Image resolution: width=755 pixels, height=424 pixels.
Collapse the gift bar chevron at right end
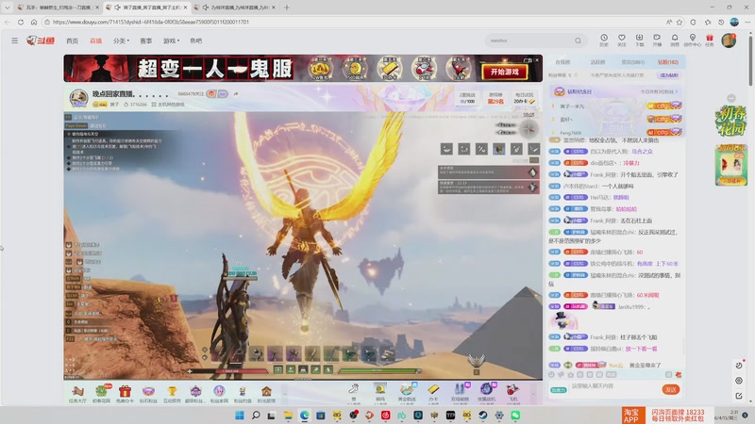point(533,394)
